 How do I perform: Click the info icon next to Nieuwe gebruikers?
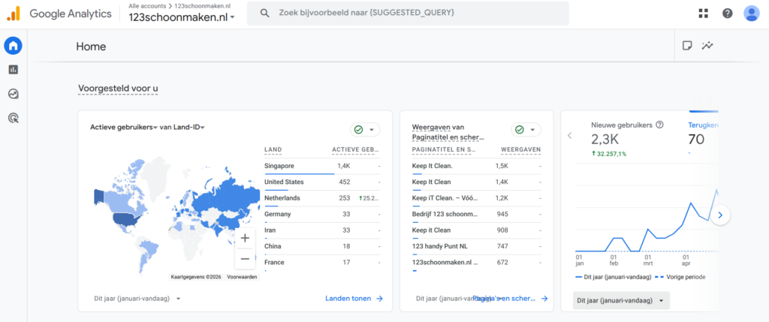(x=659, y=125)
